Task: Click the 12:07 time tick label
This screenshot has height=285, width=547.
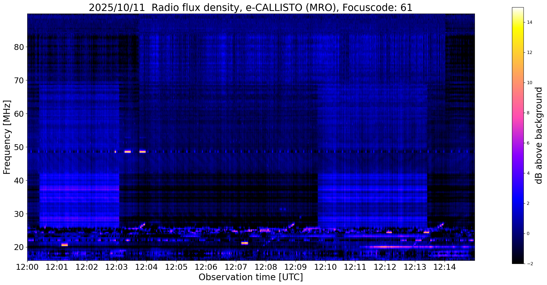Action: pos(236,267)
